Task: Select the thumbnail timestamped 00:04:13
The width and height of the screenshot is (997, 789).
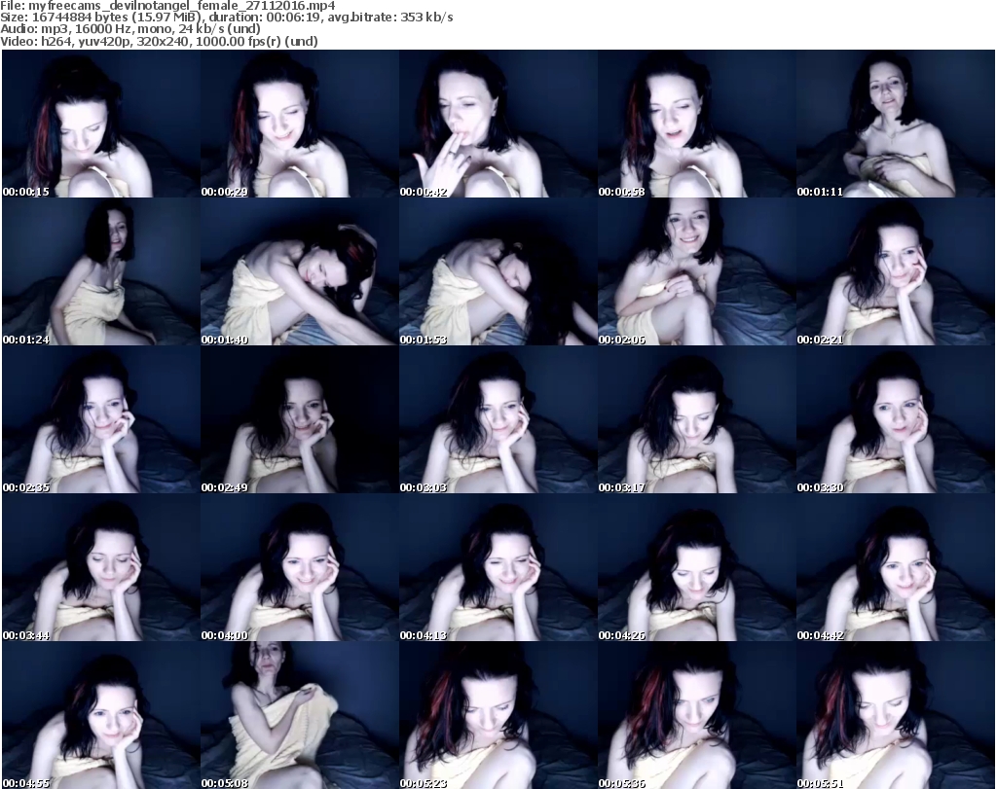Action: [498, 567]
